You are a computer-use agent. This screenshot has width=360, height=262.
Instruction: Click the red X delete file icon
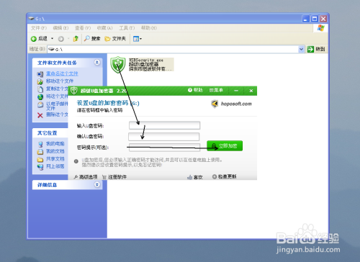(40, 115)
